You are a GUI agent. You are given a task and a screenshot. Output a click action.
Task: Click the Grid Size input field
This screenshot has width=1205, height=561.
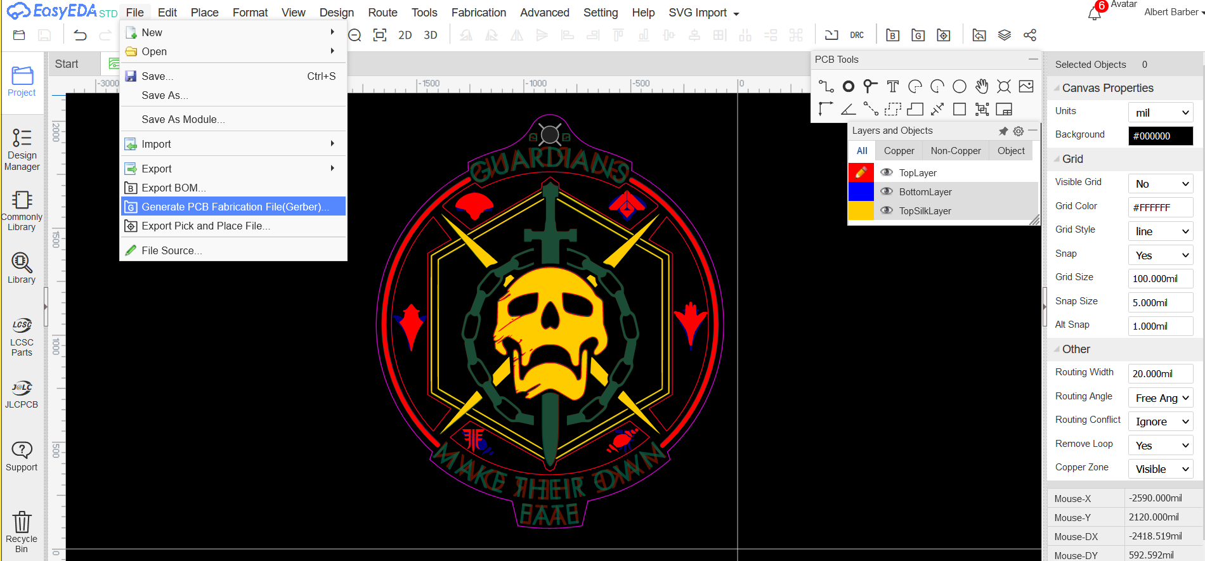(x=1161, y=278)
